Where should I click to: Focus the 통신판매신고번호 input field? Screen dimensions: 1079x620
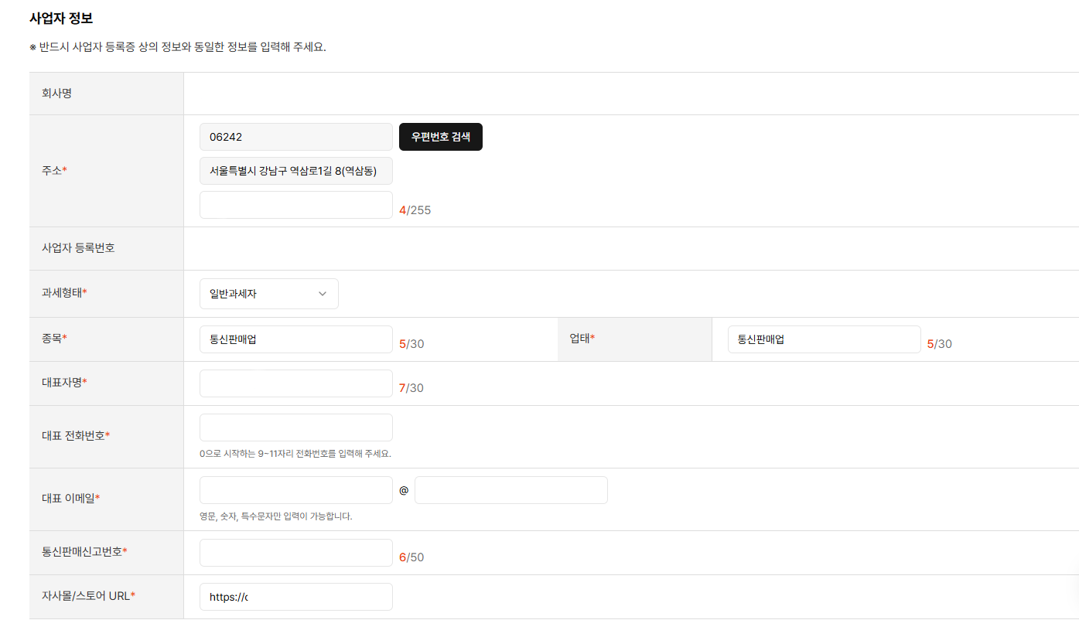tap(295, 553)
